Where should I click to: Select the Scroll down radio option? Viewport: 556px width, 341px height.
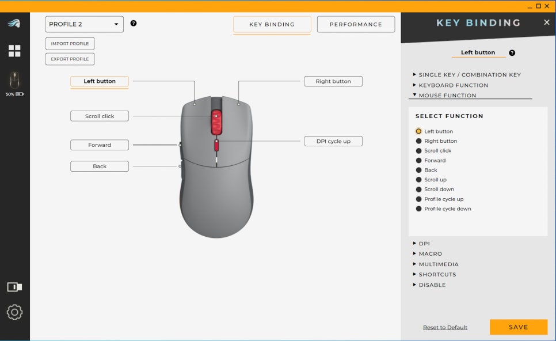tap(419, 190)
